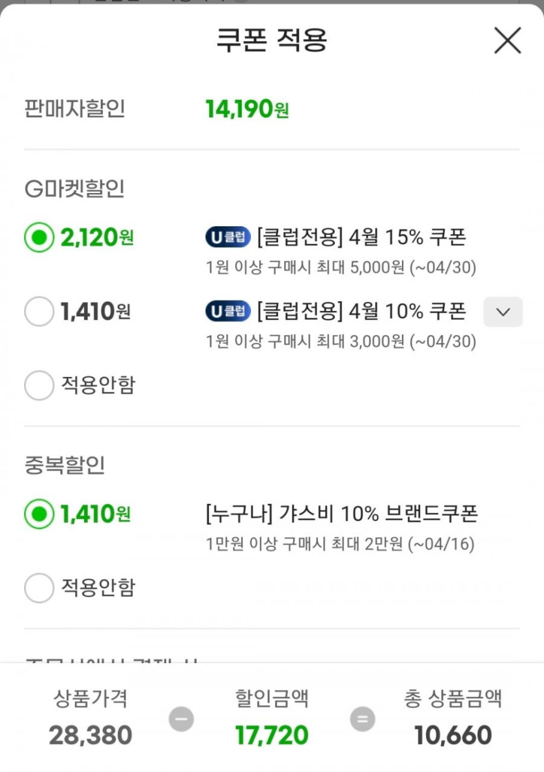Viewport: 544px width, 772px height.
Task: Click the gray equals circle icon
Action: [x=362, y=719]
